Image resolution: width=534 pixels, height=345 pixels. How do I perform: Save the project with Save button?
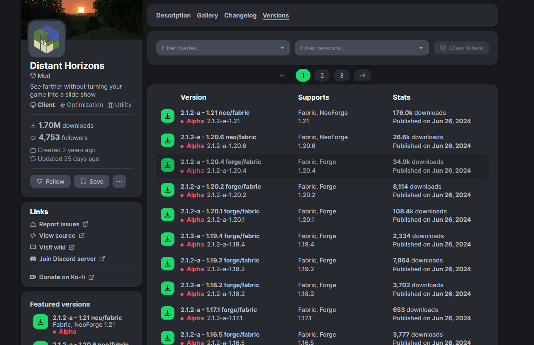tap(92, 181)
